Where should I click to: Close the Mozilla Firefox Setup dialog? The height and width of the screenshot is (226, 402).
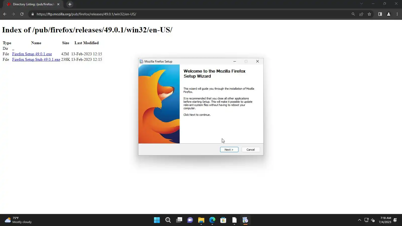[258, 61]
